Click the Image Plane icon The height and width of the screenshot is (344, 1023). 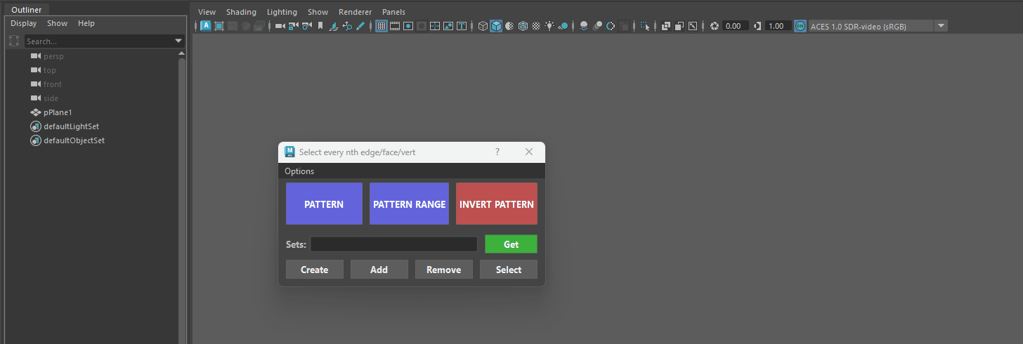[334, 26]
